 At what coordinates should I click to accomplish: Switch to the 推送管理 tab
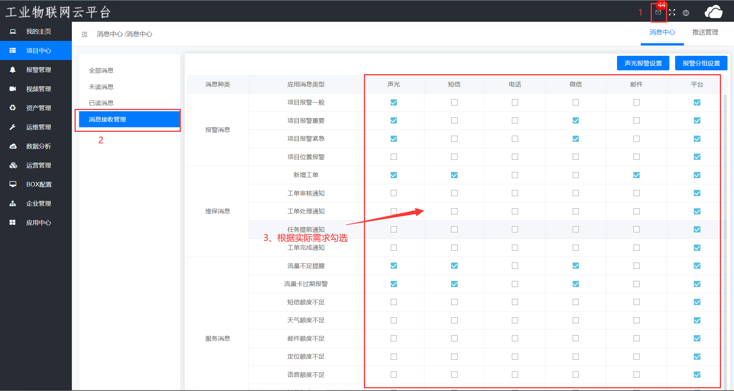click(x=705, y=32)
